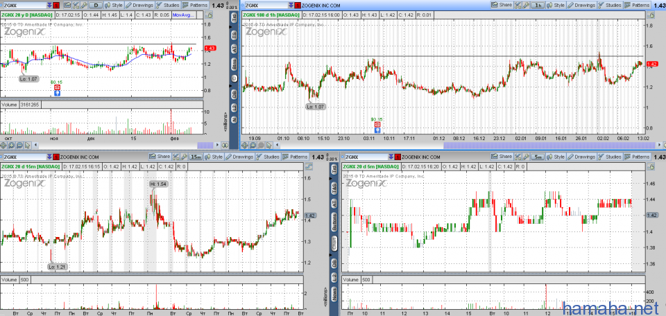Screen dimensions: 666x316
Task: Open the Style menu in the daily chart
Action: coord(113,6)
